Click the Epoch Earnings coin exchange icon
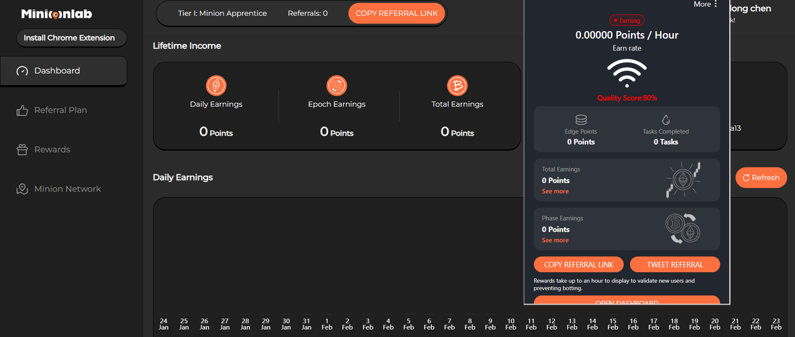This screenshot has height=337, width=795. pyautogui.click(x=337, y=86)
